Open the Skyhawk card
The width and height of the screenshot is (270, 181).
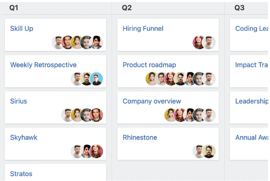(24, 137)
